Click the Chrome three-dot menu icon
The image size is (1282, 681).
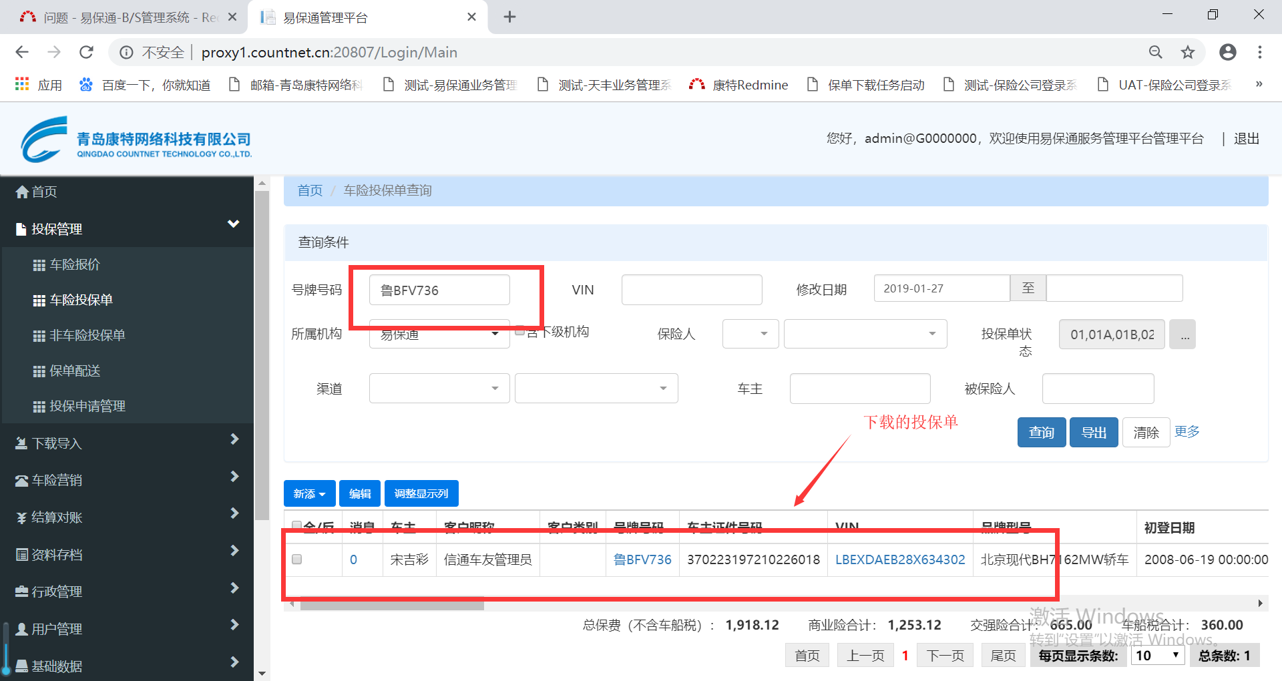(x=1259, y=52)
